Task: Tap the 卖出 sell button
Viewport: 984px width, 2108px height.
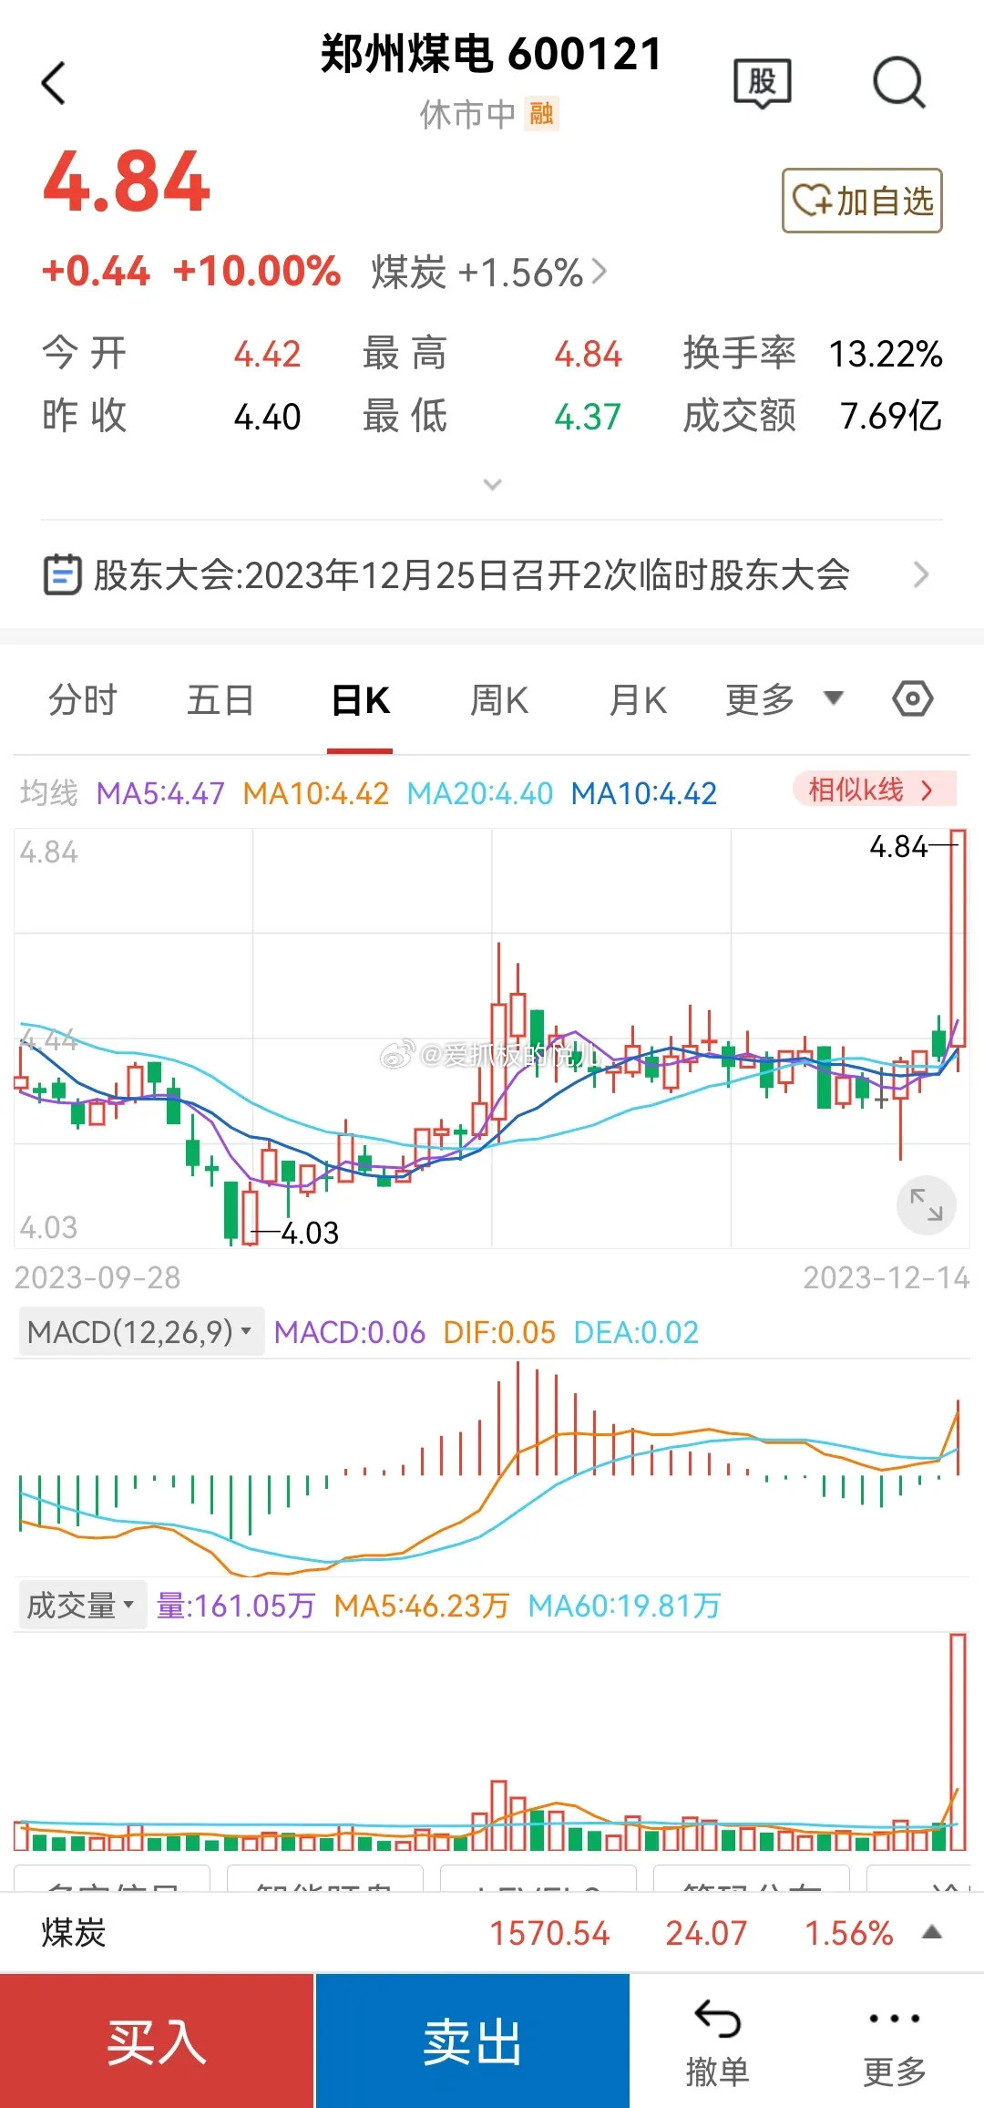Action: [x=472, y=2041]
